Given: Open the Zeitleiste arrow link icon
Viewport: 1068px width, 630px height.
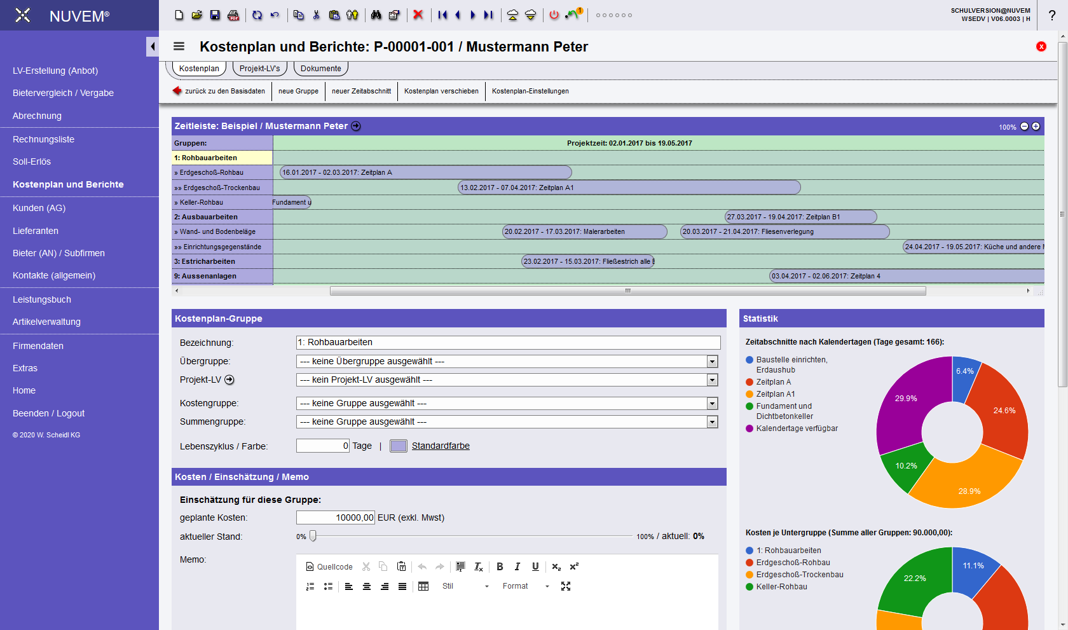Looking at the screenshot, I should pos(356,126).
